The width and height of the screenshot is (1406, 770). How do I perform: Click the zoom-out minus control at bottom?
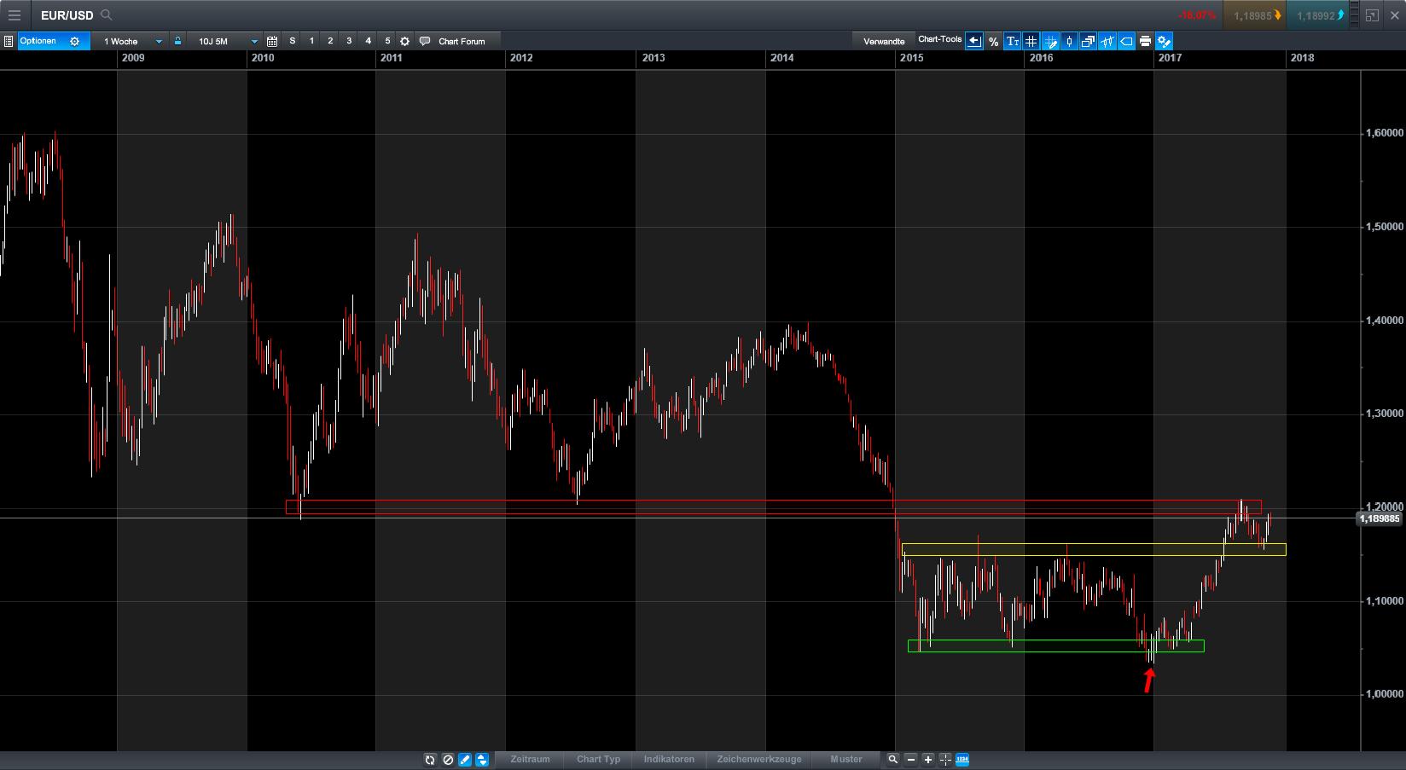tap(912, 759)
